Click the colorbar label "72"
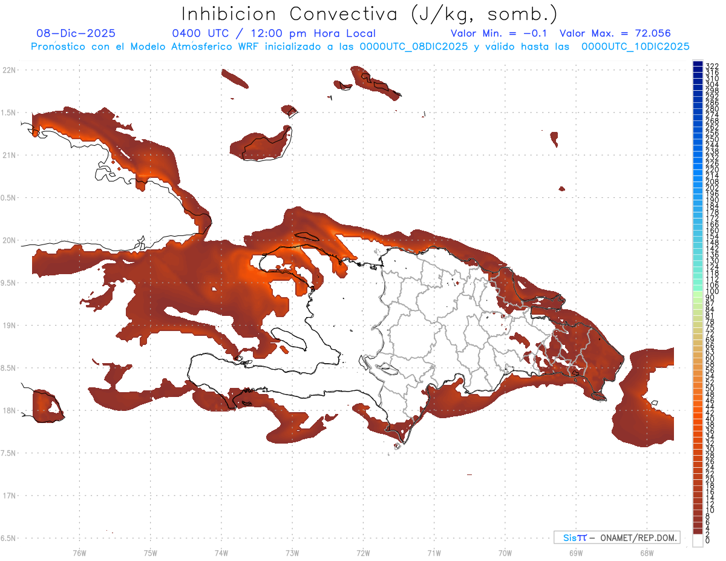Image resolution: width=726 pixels, height=561 pixels. (710, 334)
